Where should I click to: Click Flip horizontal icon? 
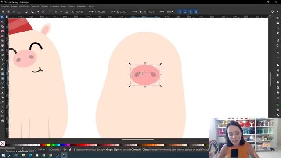pyautogui.click(x=38, y=12)
